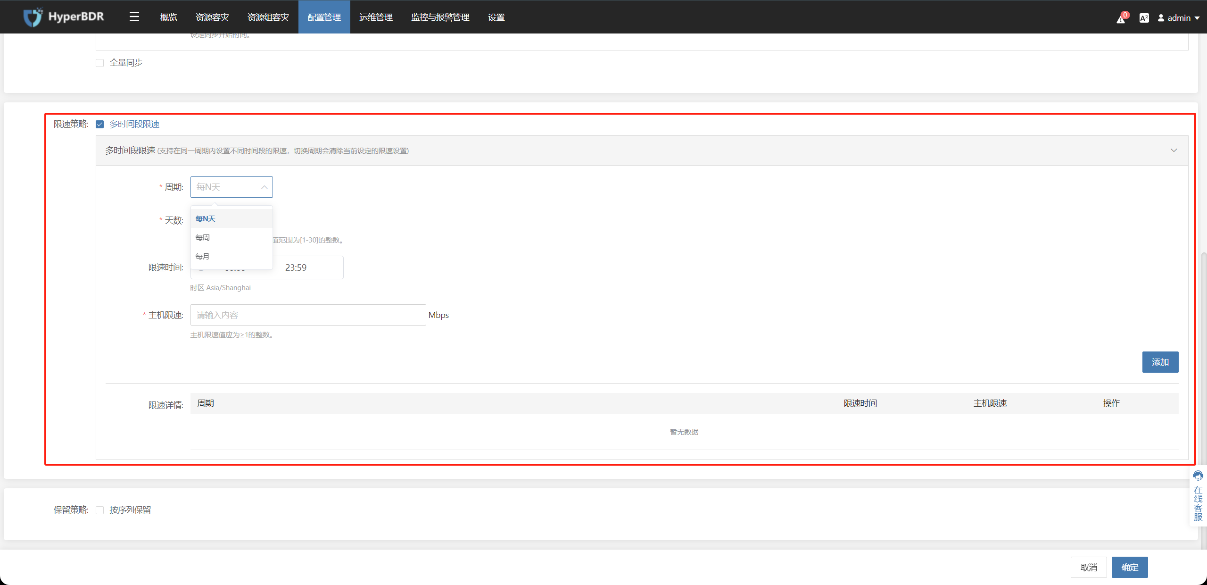Click the HyperBDR logo

64,17
